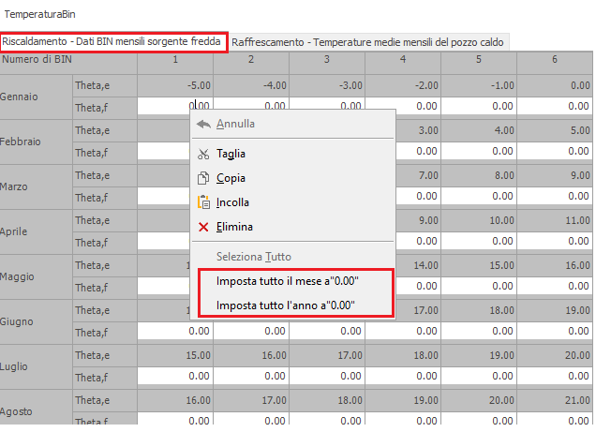Screen dimensions: 596x432
Task: Select Luglio Theta,f cell in BIN 1 column
Action: point(175,376)
